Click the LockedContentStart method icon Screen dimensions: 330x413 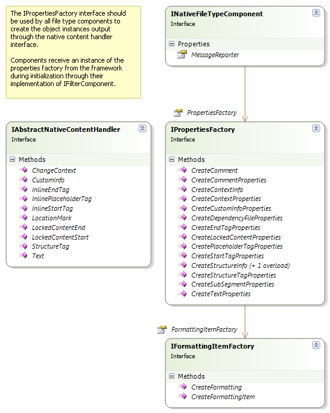(x=24, y=237)
